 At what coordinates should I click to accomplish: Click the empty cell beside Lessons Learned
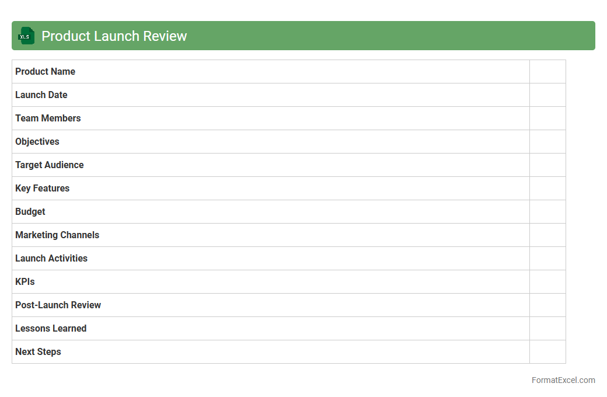pos(547,329)
